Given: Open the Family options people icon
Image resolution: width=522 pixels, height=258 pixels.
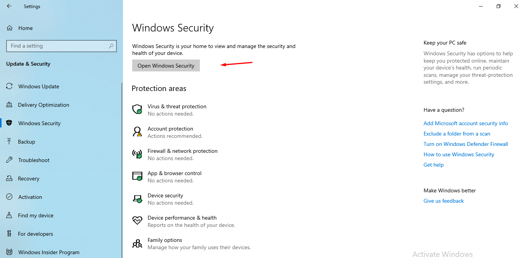Looking at the screenshot, I should click(137, 243).
